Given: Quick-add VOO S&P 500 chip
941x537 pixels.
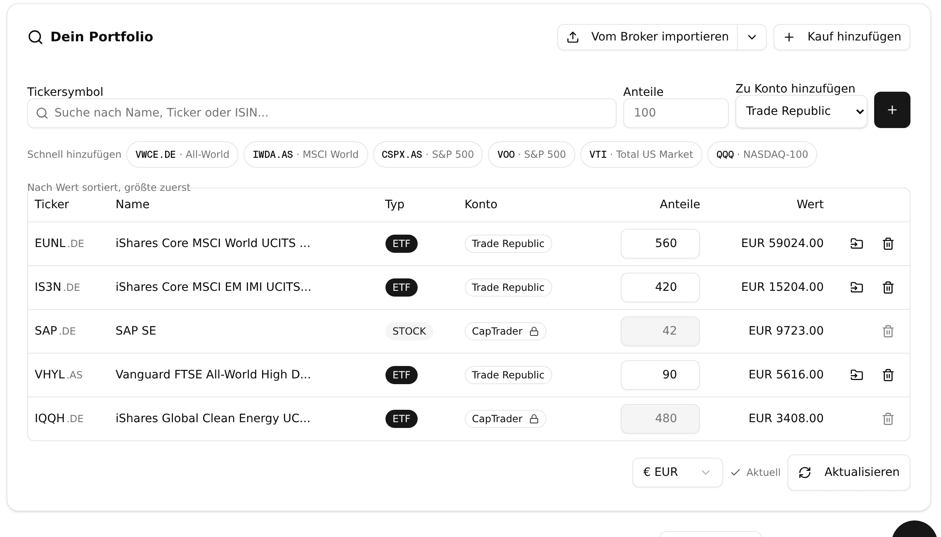Looking at the screenshot, I should point(532,154).
